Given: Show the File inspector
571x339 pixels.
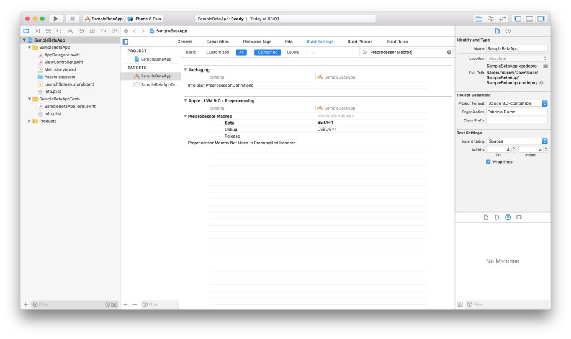Looking at the screenshot, I should coord(497,31).
